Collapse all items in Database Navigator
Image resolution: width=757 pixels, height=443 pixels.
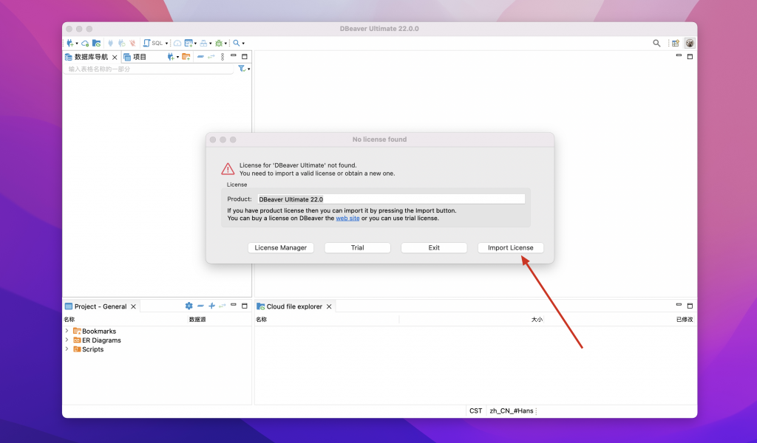coord(200,57)
